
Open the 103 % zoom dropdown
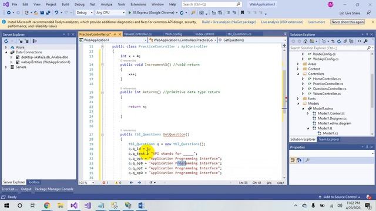coord(86,182)
